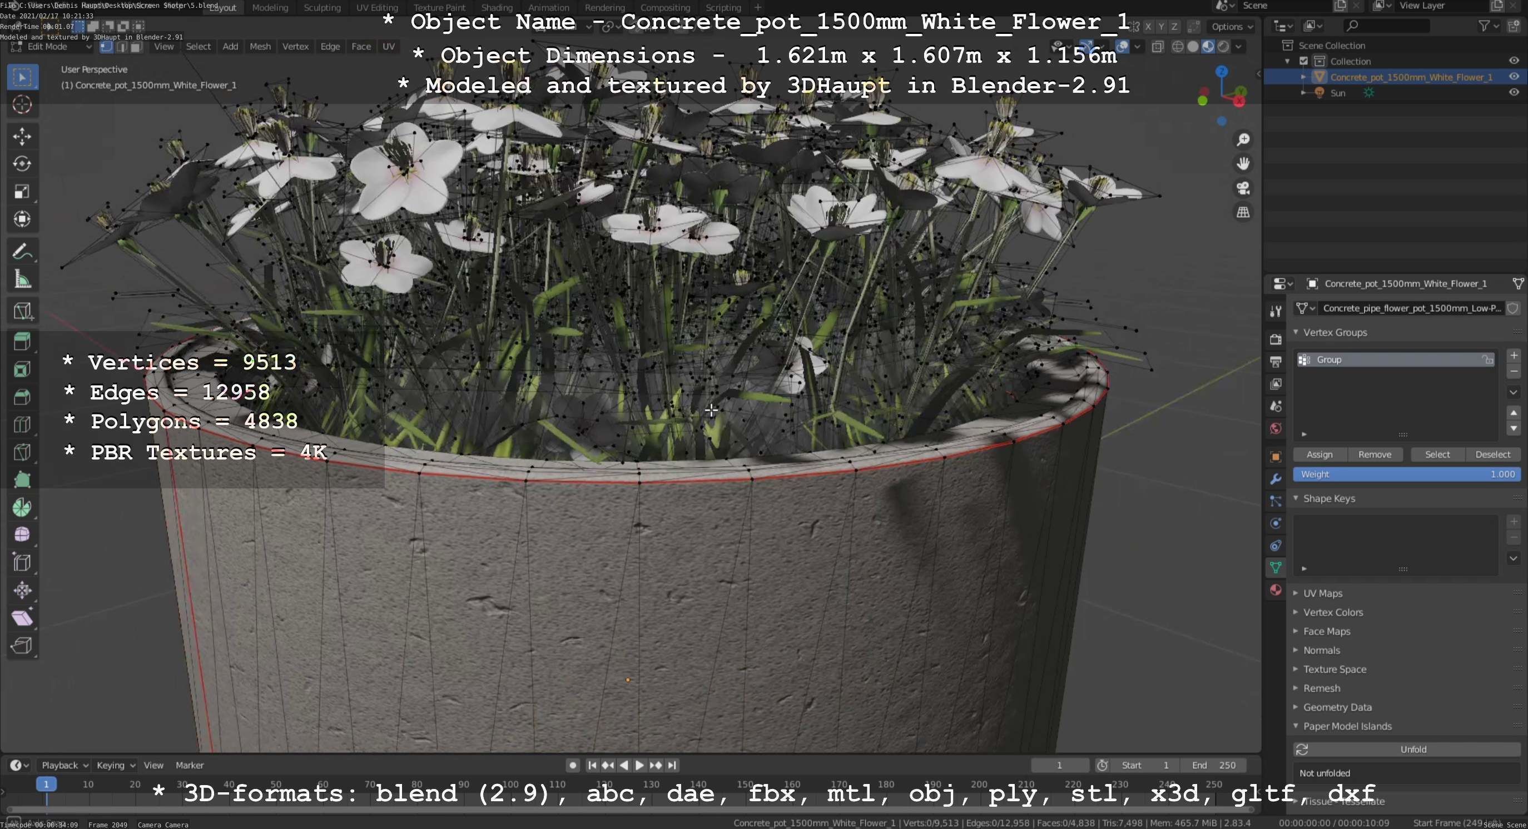1528x829 pixels.
Task: Toggle camera view with camera icon
Action: 1243,188
